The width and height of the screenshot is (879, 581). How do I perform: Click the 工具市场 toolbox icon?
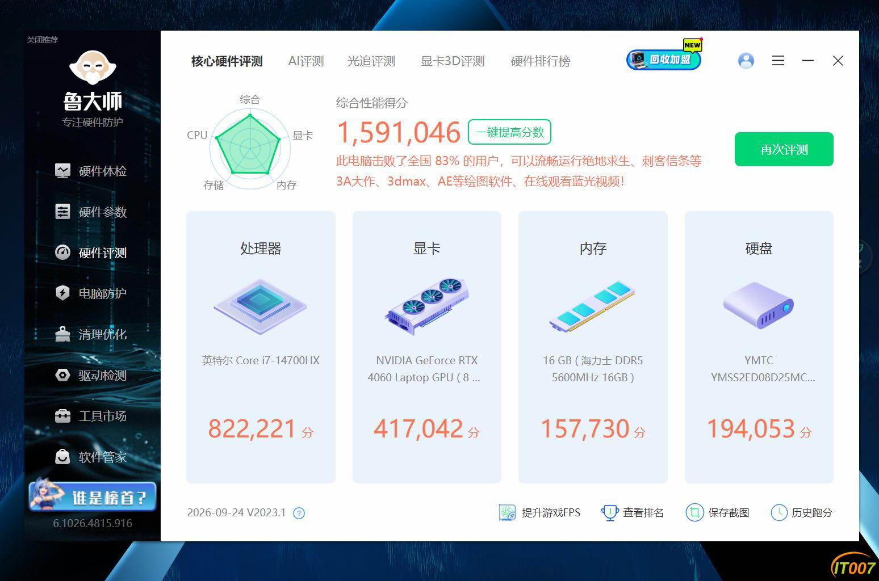coord(62,416)
